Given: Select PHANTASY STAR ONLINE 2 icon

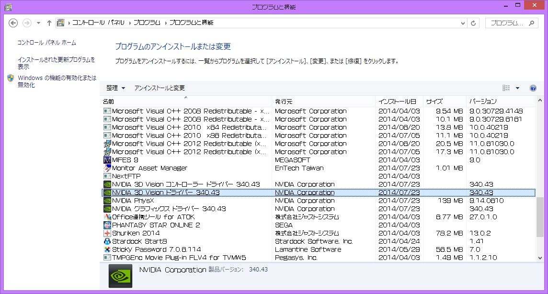Looking at the screenshot, I should click(x=107, y=225).
